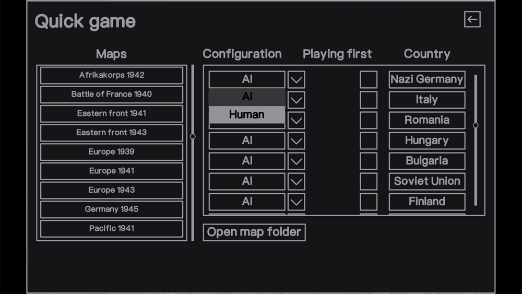The height and width of the screenshot is (294, 522).
Task: Select the Europe 1943 map
Action: pyautogui.click(x=112, y=190)
